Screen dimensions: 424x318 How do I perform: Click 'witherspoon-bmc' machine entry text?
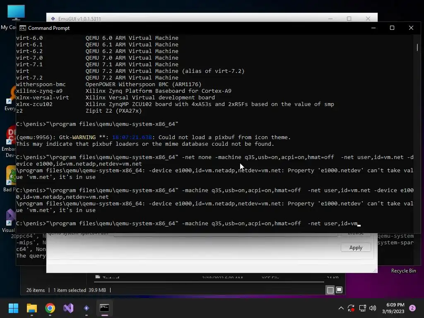pyautogui.click(x=41, y=84)
